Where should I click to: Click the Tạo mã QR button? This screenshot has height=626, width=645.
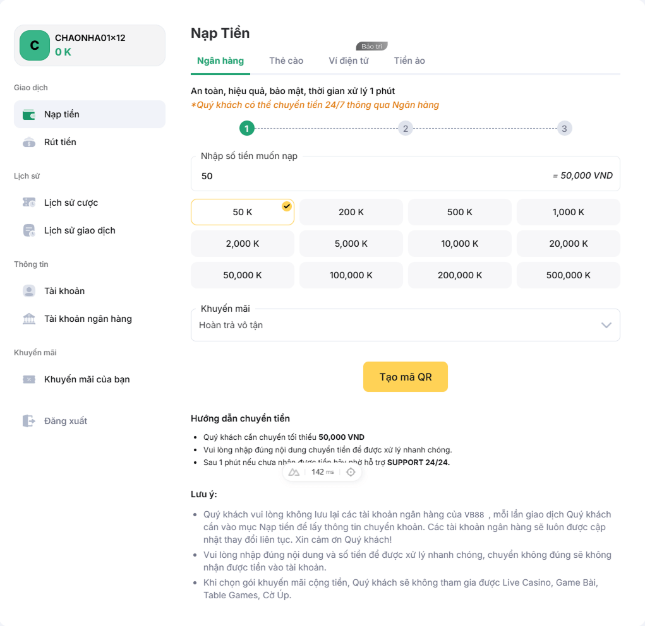[405, 377]
